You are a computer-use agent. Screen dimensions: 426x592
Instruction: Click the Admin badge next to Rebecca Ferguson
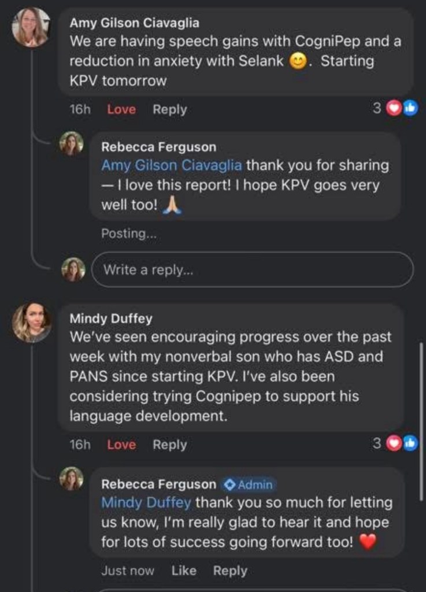point(249,484)
